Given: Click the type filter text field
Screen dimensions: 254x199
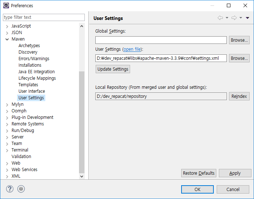Looking at the screenshot, I should [x=44, y=17].
